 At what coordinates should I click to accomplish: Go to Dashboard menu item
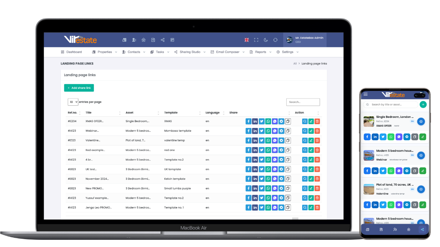[x=71, y=52]
